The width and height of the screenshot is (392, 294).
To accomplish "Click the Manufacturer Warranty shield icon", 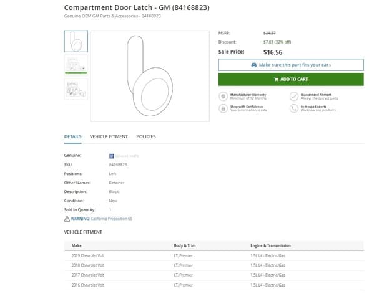I will [223, 97].
